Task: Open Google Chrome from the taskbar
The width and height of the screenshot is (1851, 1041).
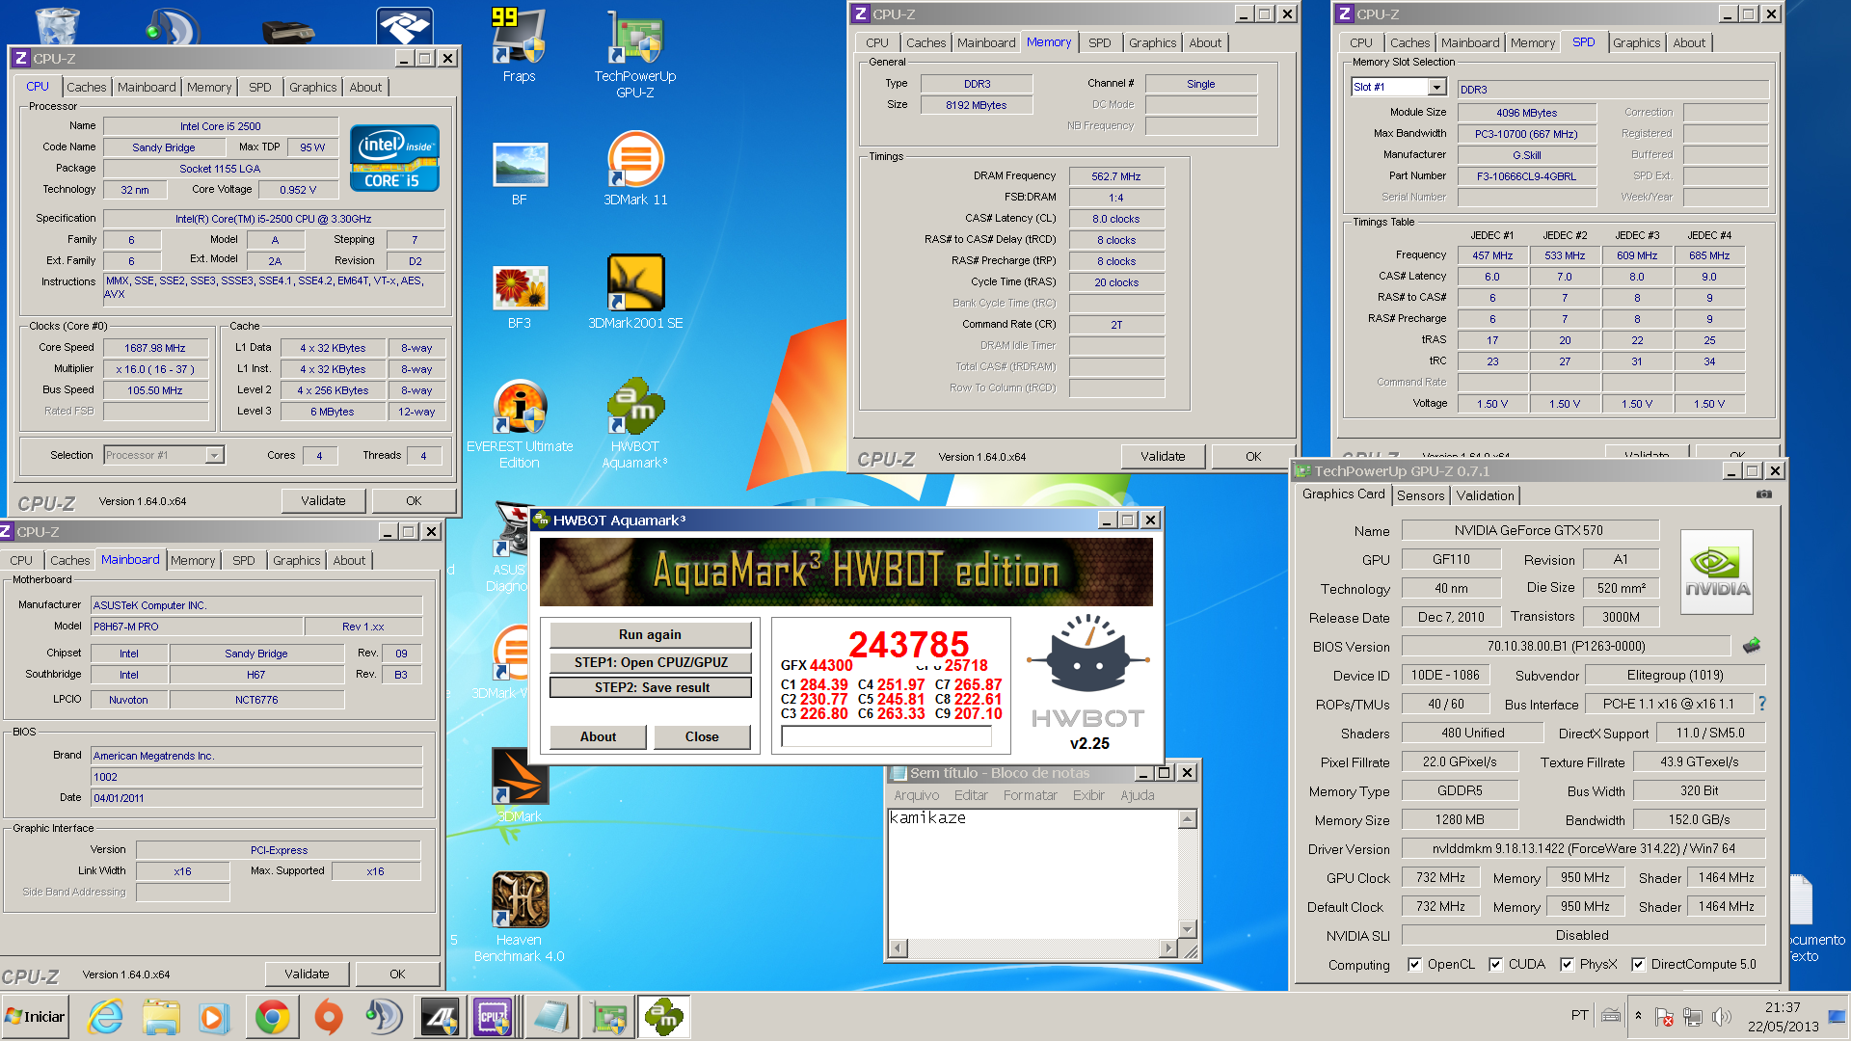Action: click(x=273, y=1017)
